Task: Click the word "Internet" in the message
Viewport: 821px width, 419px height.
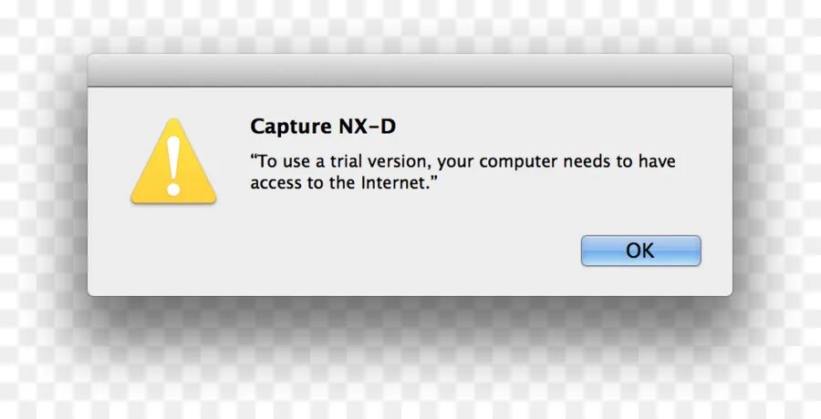Action: (395, 183)
